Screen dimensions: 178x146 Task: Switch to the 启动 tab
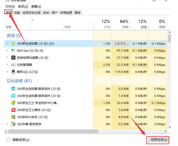point(46,12)
